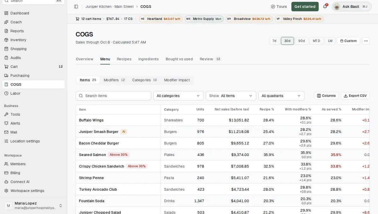
Task: Switch to the Ingredients tab
Action: (x=148, y=59)
